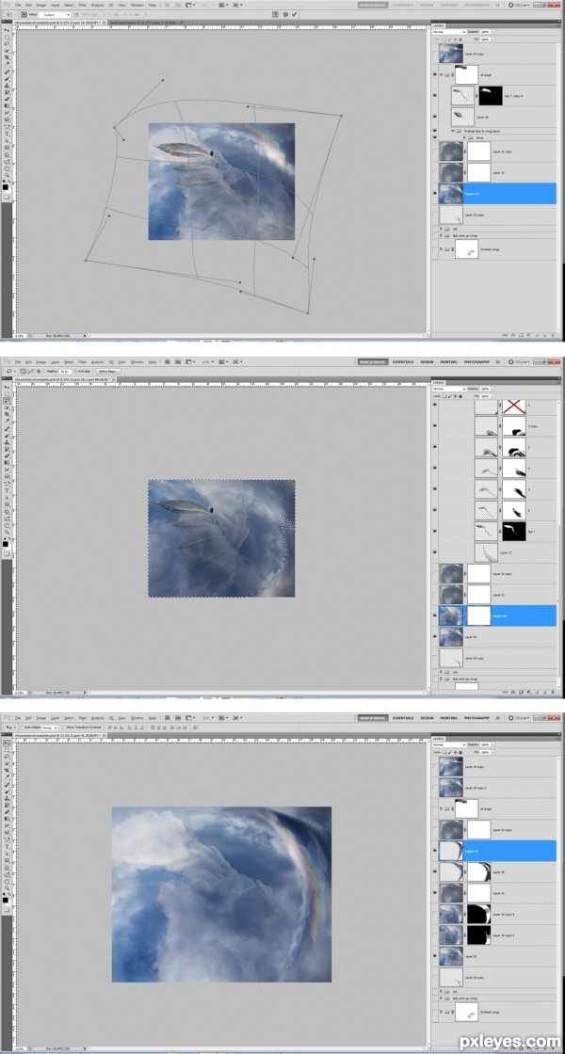
Task: Switch to 'final angel layers' document tab top screenshot
Action: [x=145, y=23]
